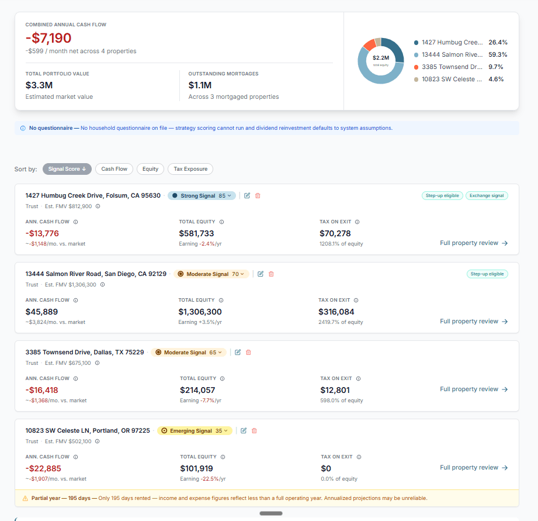Toggle the Tax Exposure sort option

click(190, 169)
